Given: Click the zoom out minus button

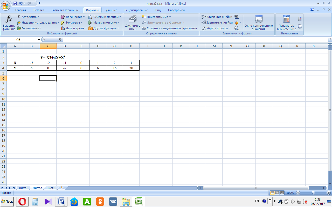Looking at the screenshot, I should pyautogui.click(x=298, y=193).
